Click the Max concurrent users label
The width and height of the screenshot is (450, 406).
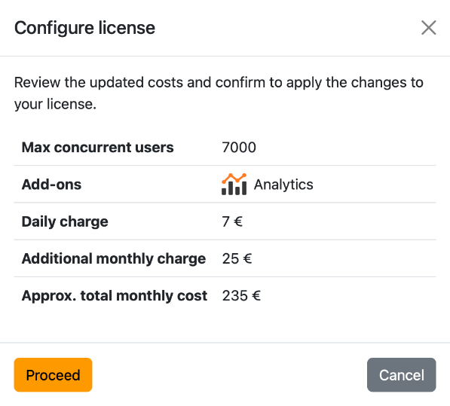click(97, 148)
